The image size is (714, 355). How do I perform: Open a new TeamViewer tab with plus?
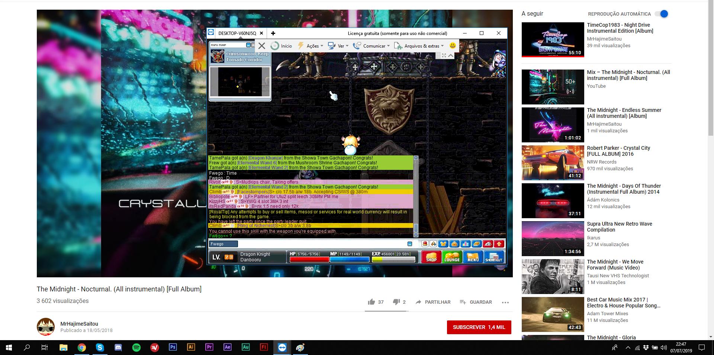tap(273, 33)
